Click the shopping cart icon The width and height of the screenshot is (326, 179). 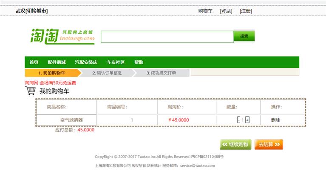30,91
